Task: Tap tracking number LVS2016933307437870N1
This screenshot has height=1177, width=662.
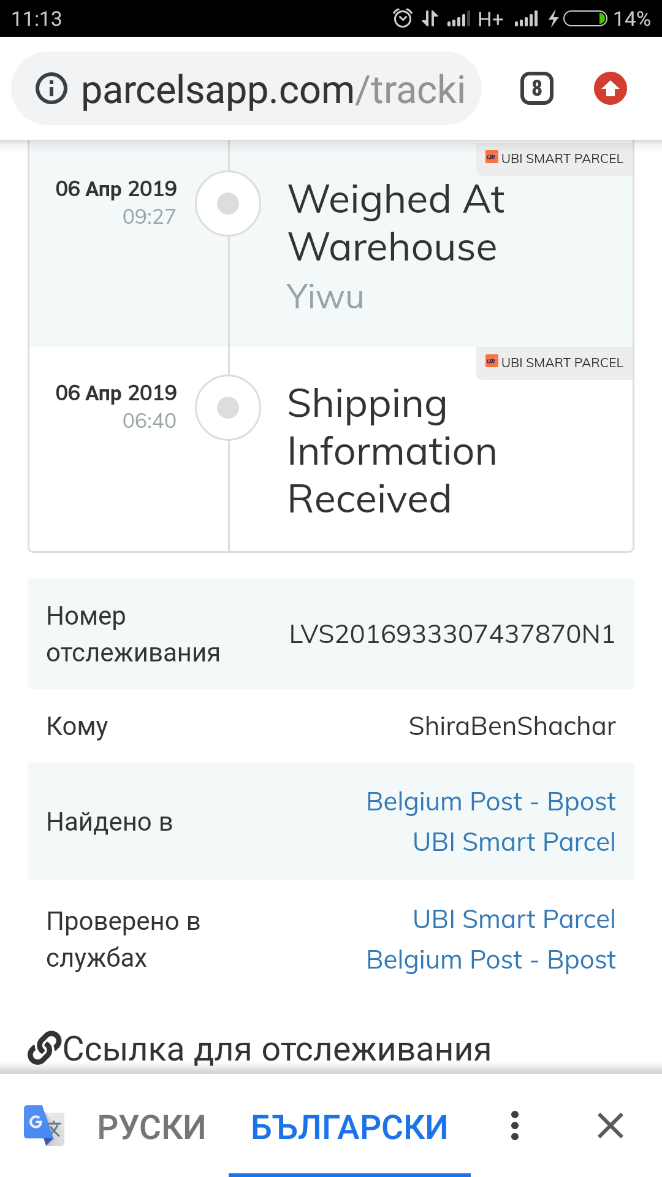Action: tap(452, 634)
